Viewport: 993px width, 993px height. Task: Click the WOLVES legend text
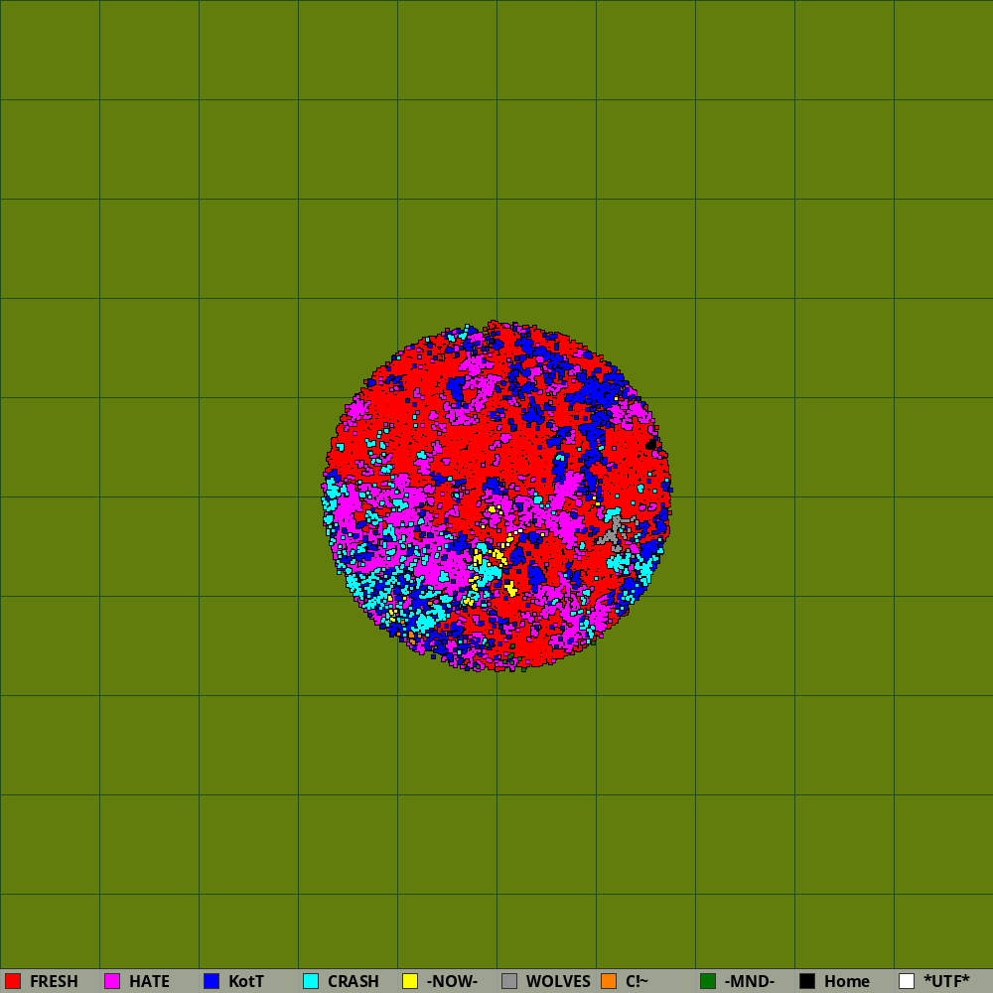(x=558, y=982)
